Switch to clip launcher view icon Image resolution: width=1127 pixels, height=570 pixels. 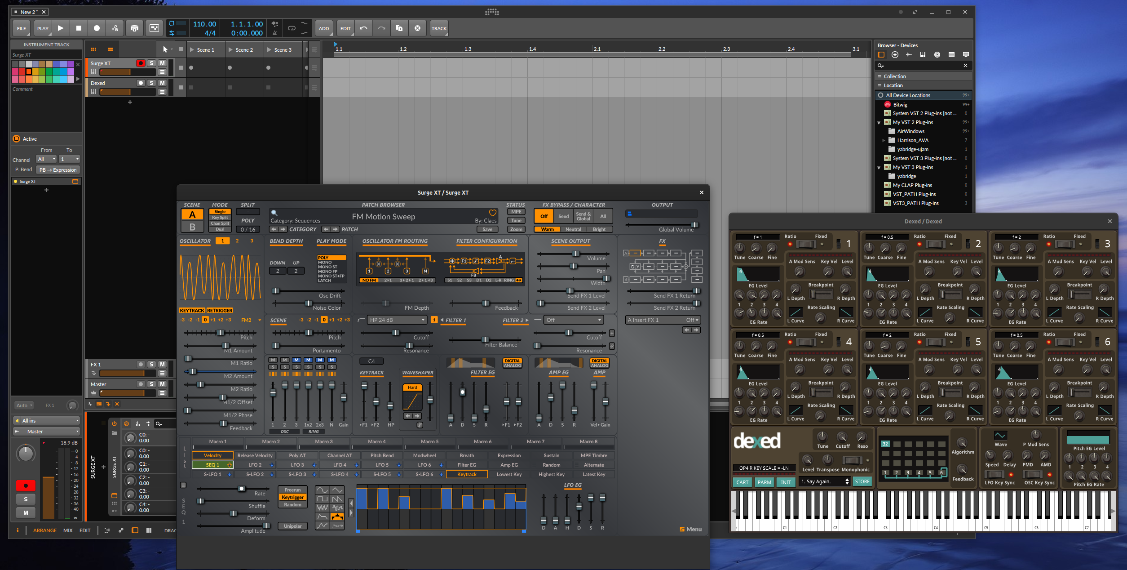pyautogui.click(x=93, y=49)
